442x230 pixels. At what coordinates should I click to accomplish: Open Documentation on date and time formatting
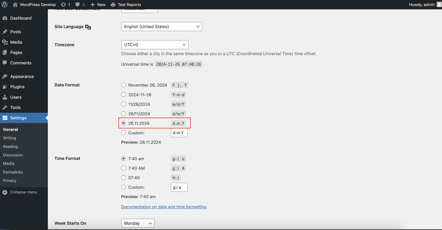164,207
